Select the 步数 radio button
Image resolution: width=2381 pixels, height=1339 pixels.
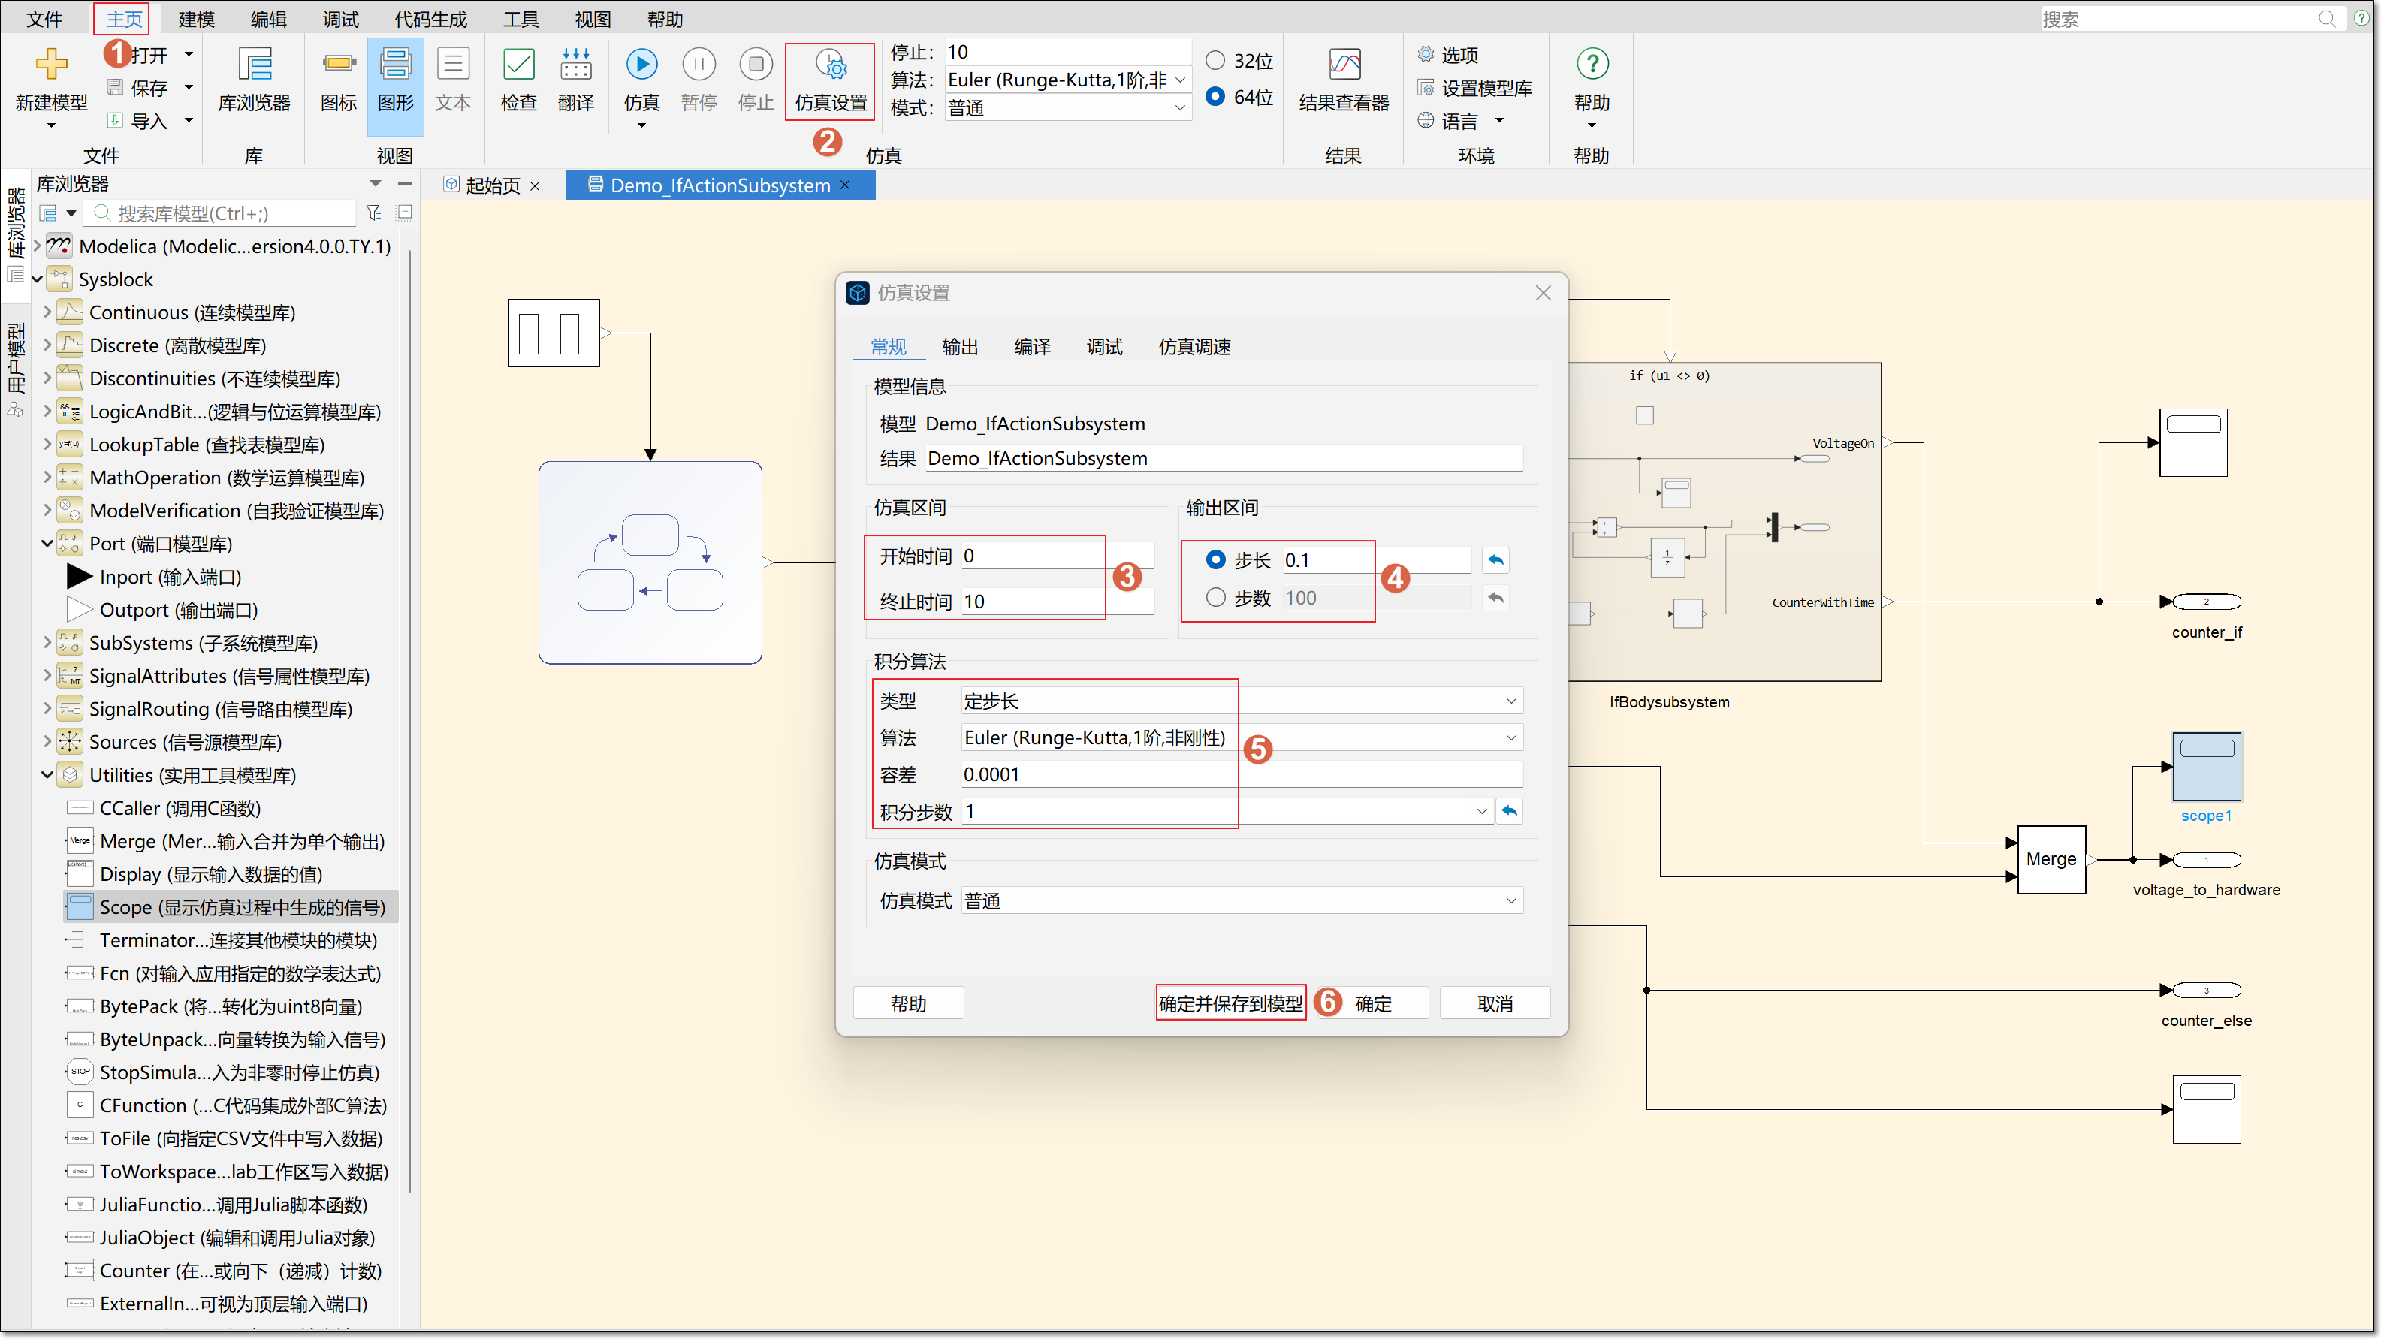(x=1215, y=598)
